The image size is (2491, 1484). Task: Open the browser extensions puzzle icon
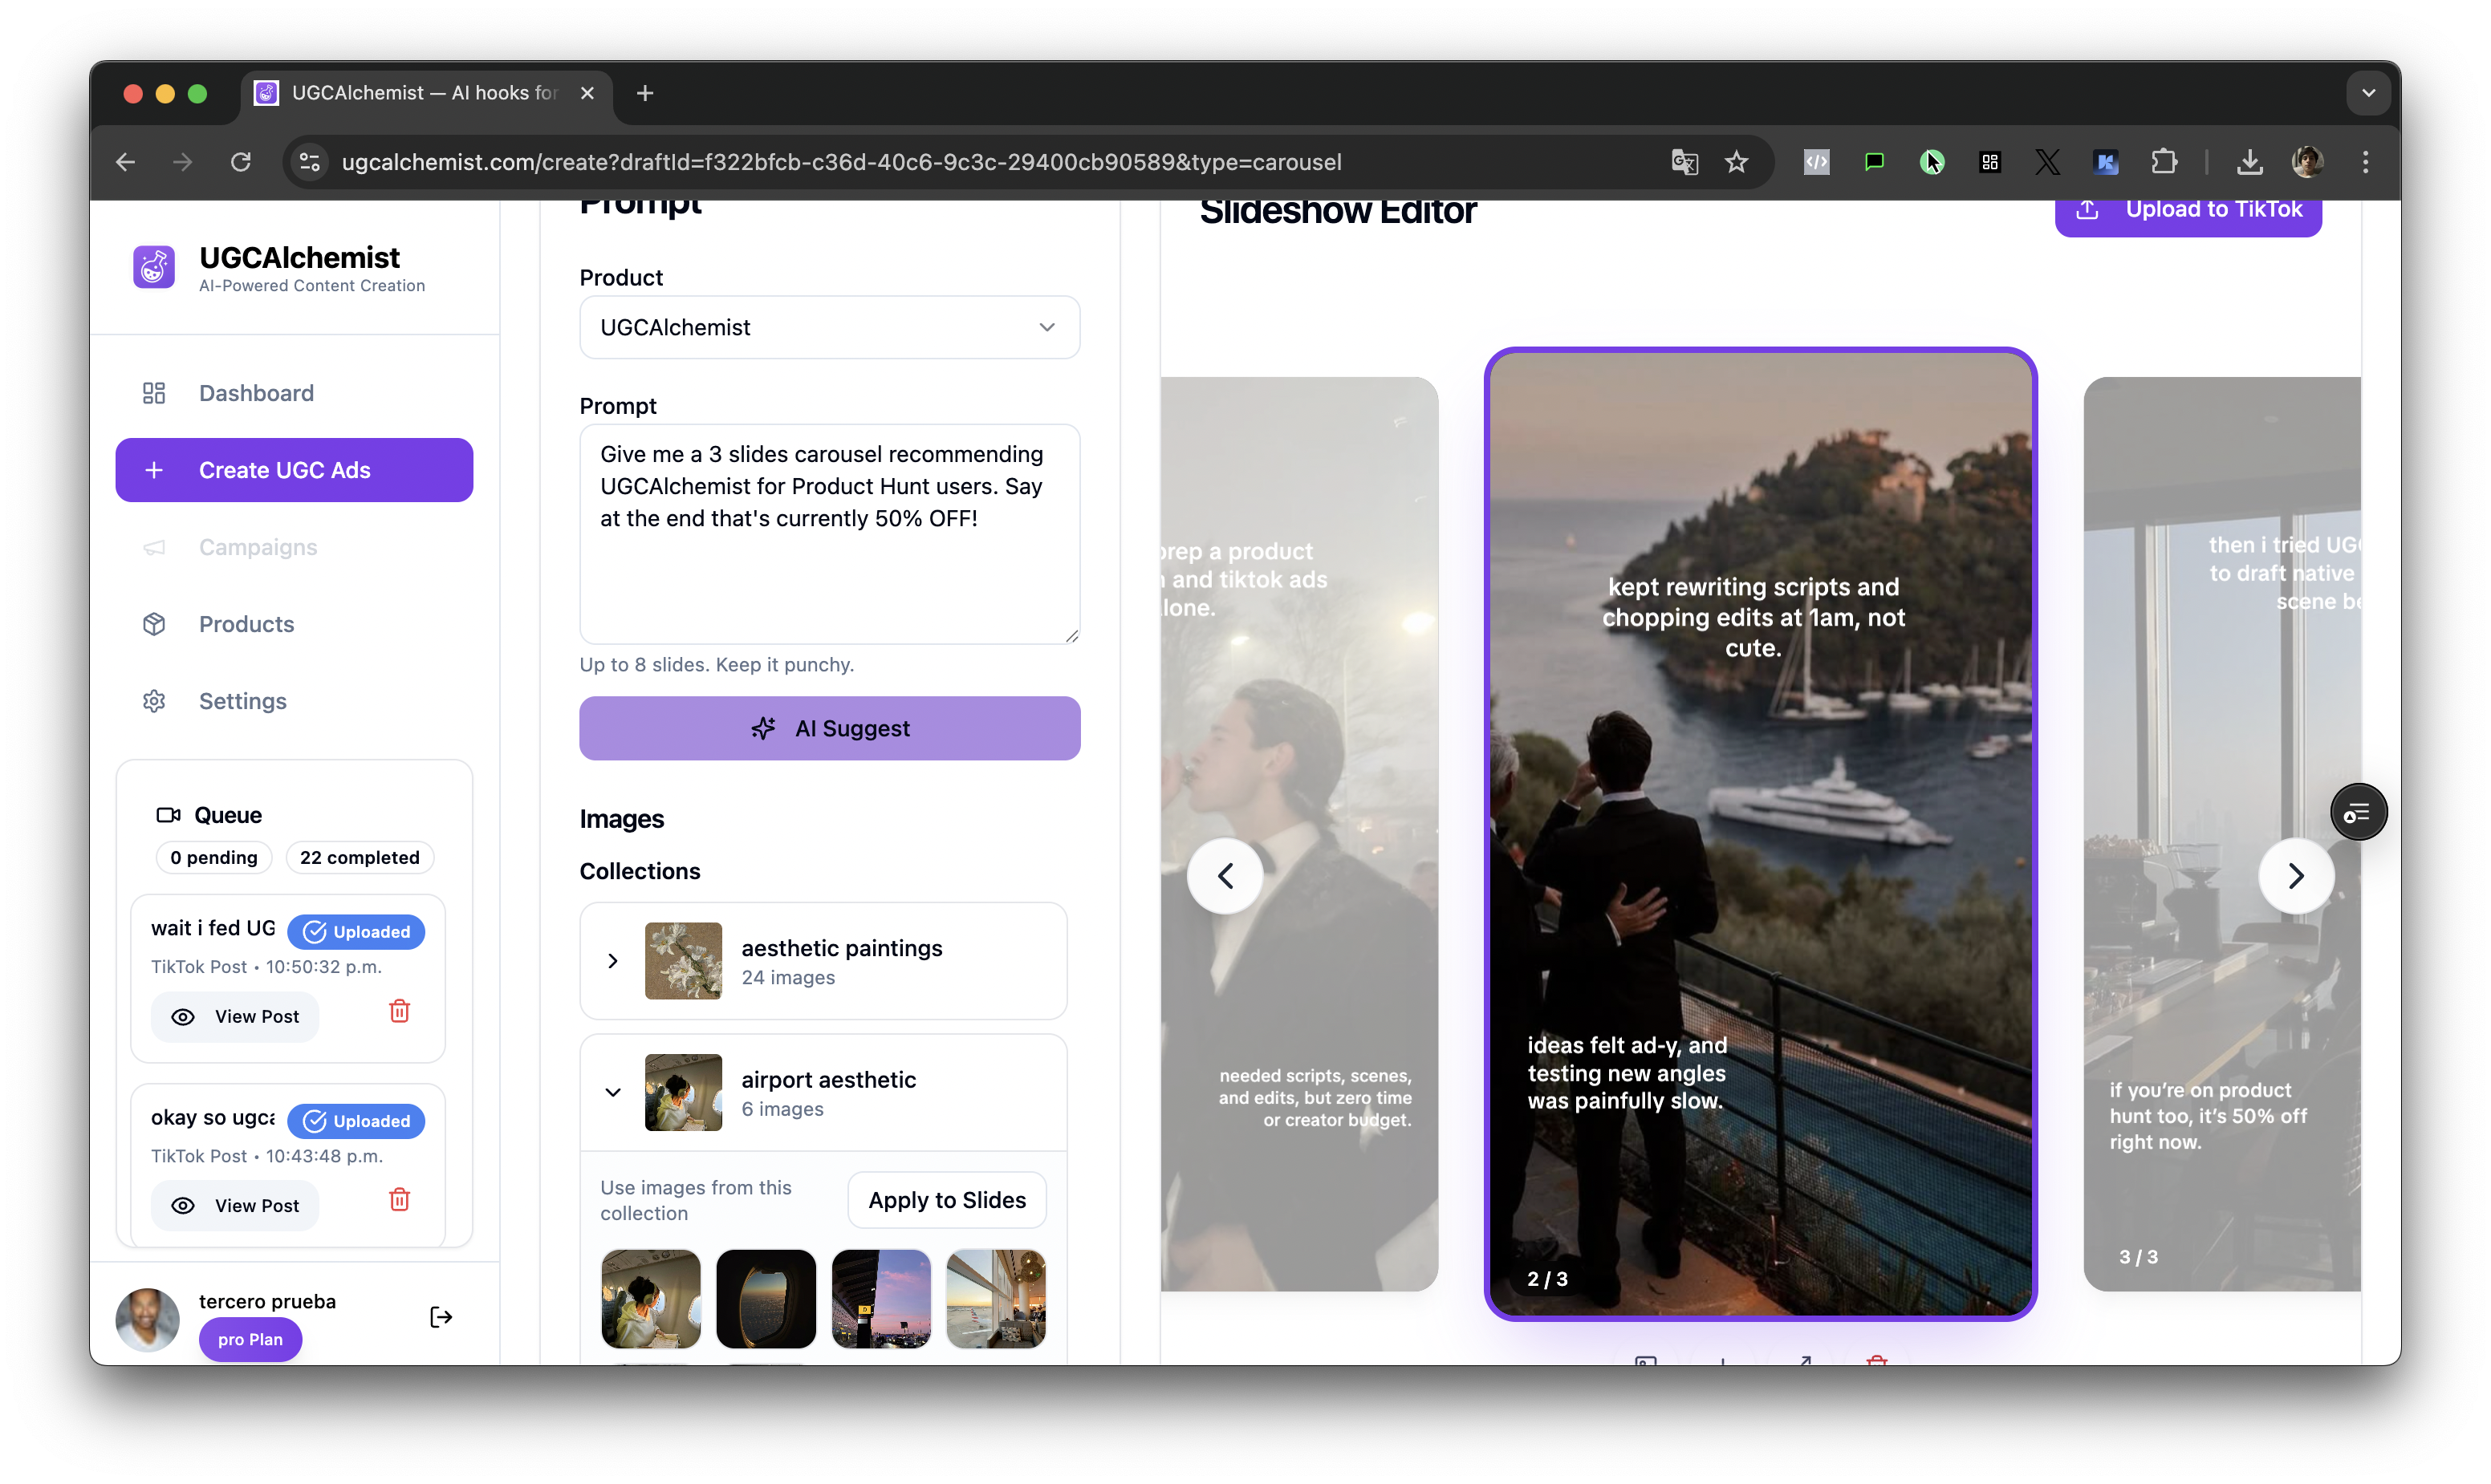(2164, 162)
